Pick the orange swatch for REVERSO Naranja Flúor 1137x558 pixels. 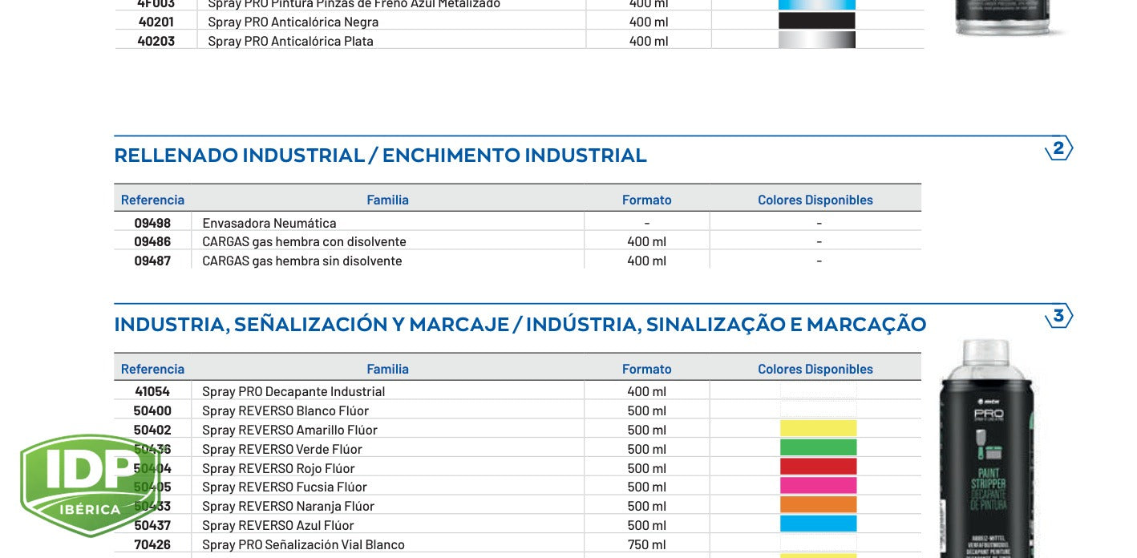819,506
